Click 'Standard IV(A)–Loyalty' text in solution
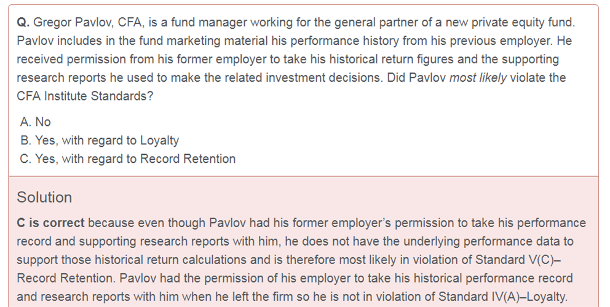 coord(502,297)
